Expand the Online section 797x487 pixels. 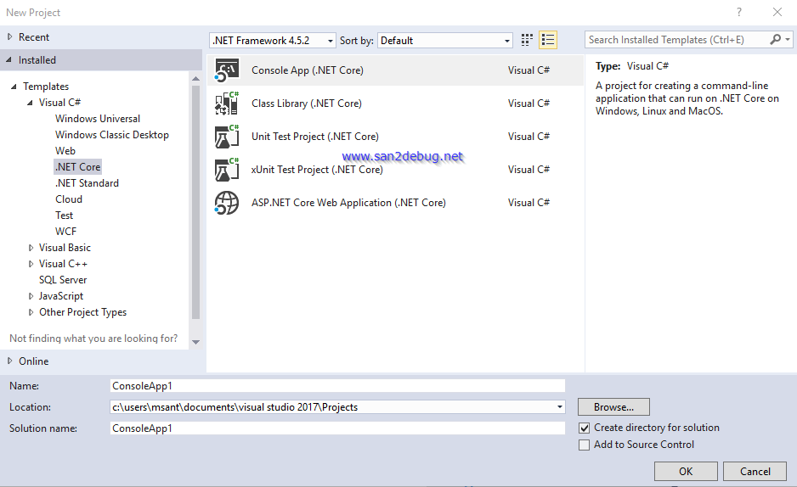click(9, 361)
